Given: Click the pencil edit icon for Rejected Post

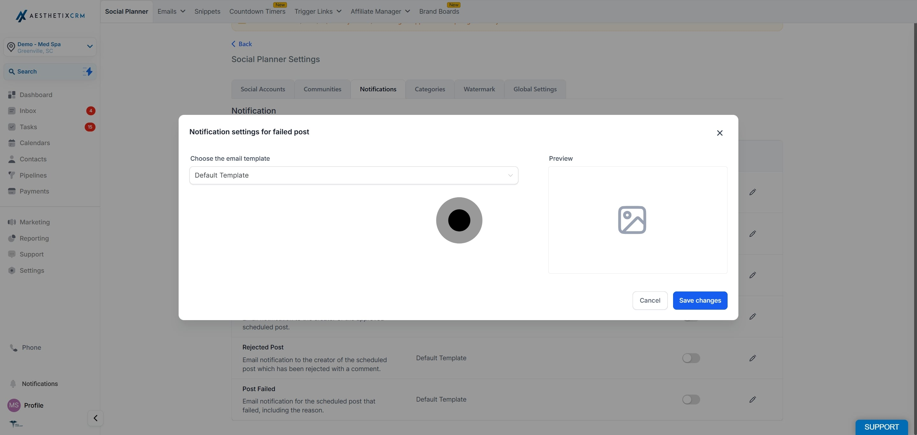Looking at the screenshot, I should coord(752,358).
